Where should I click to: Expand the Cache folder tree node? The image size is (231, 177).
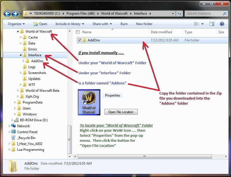[21, 37]
